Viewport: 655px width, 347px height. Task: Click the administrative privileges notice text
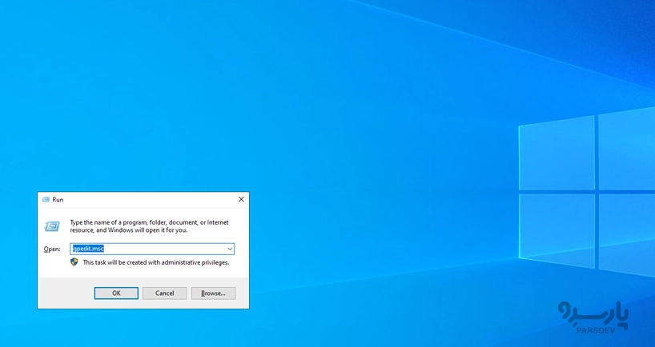click(x=155, y=262)
